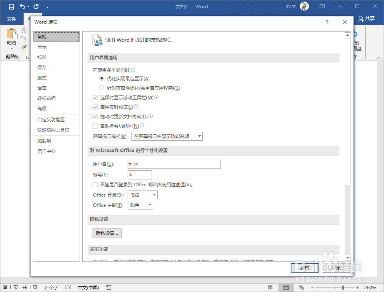Enable 不管是否登录到 Office 都始终使用这些值 checkbox
Screen dimensions: 384x292
[x=95, y=184]
